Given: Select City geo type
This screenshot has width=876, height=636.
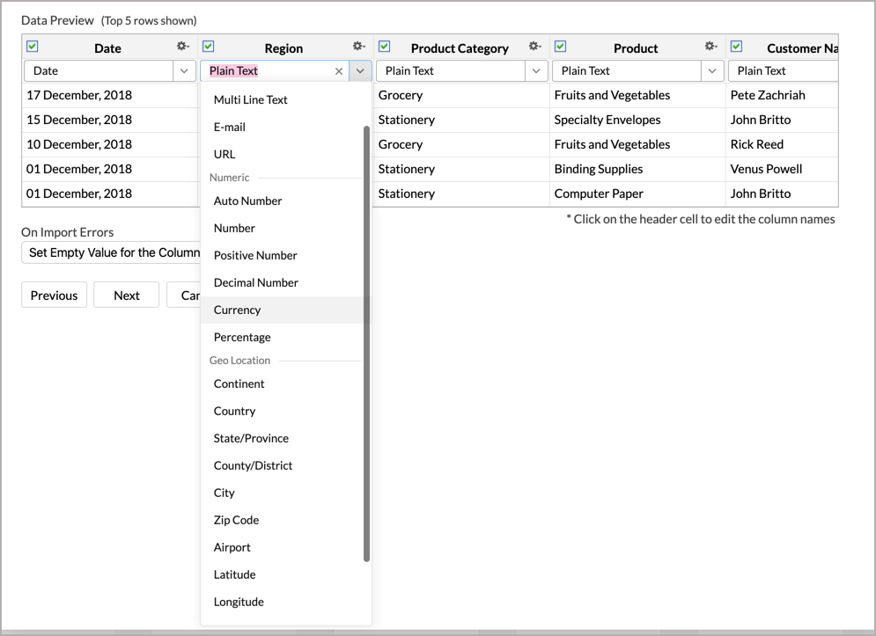Looking at the screenshot, I should tap(282, 493).
